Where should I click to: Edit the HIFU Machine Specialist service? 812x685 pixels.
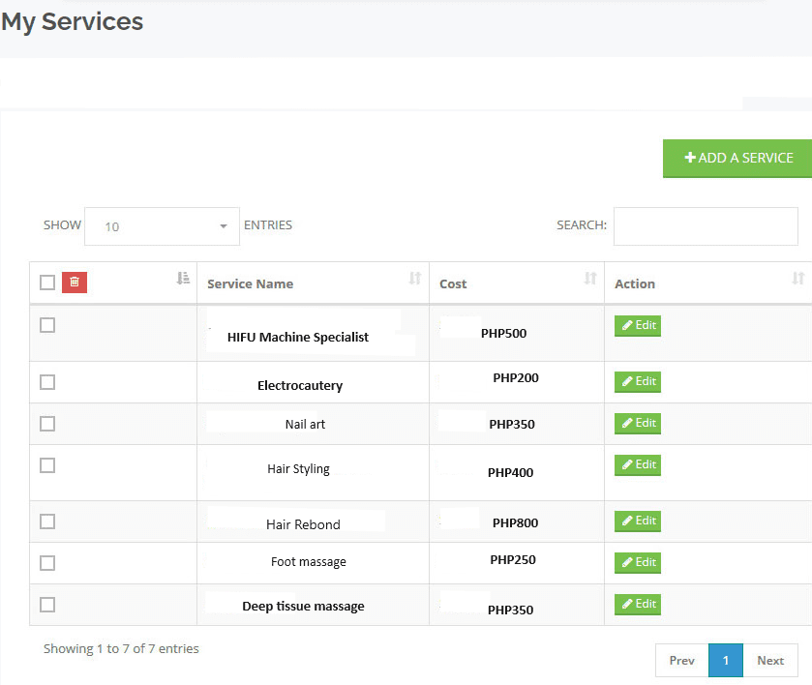click(638, 326)
